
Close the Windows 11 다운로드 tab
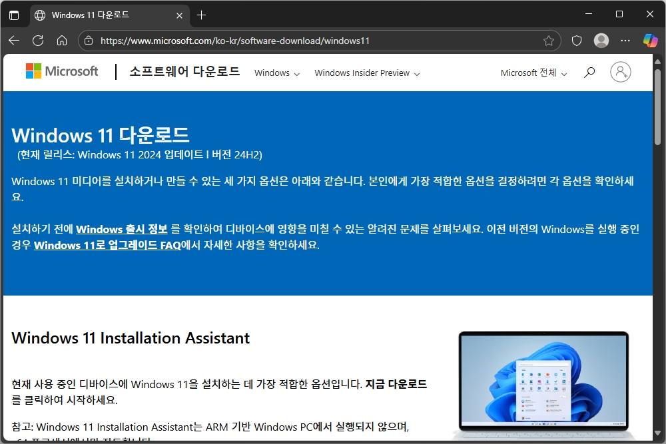179,15
